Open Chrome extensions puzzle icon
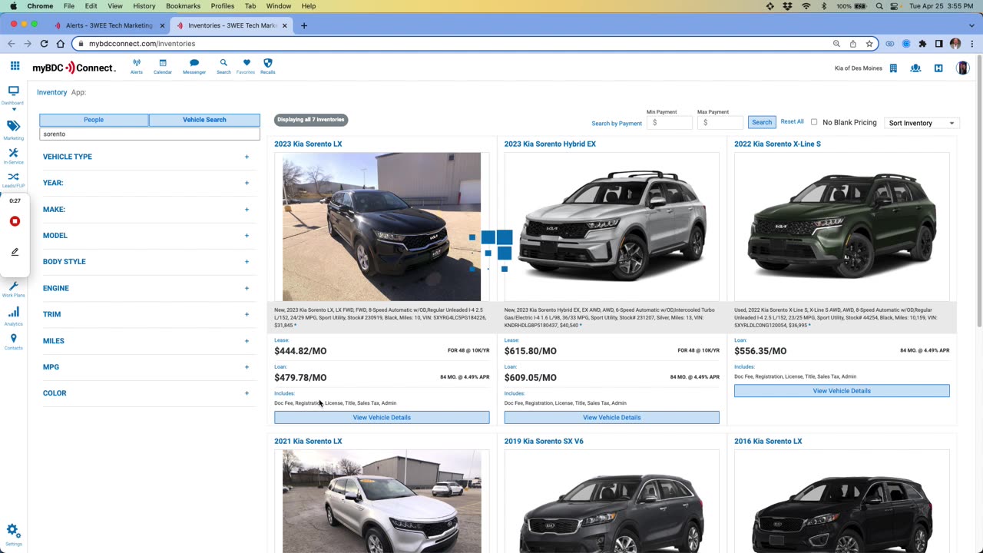The width and height of the screenshot is (983, 553). pos(922,44)
